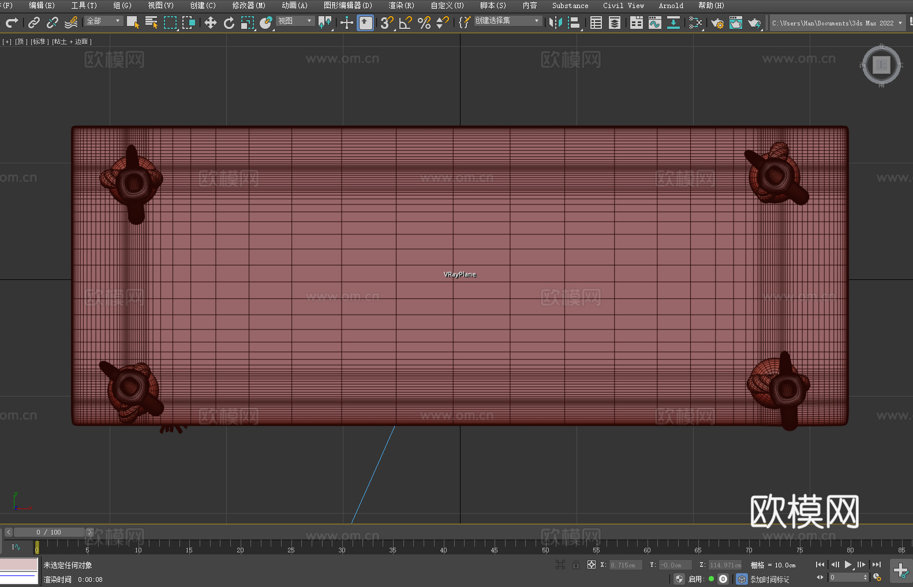Open 工具(T) menu

point(84,5)
